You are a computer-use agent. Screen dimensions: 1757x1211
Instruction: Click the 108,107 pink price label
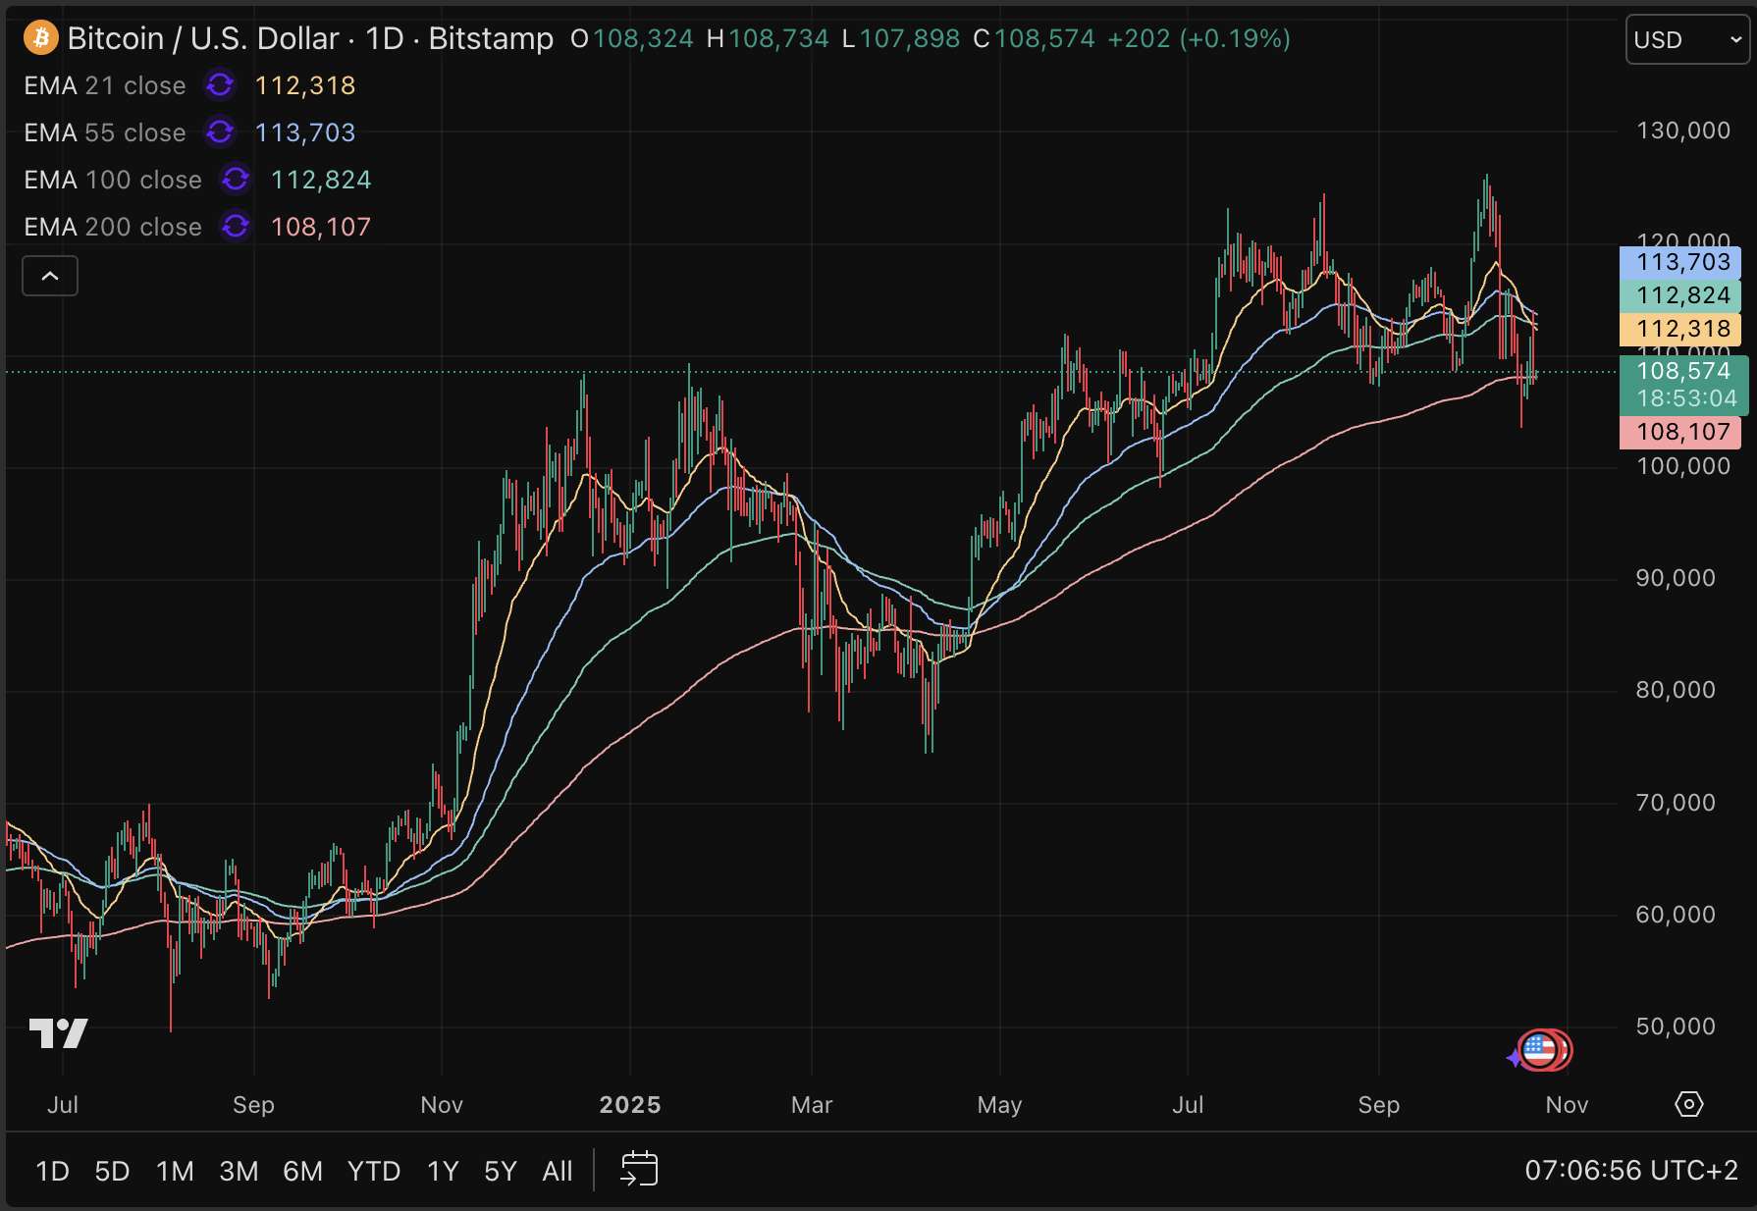pyautogui.click(x=1680, y=432)
